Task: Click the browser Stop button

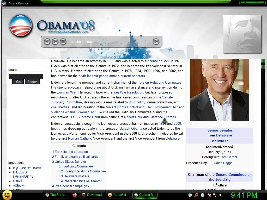Action: (x=63, y=42)
